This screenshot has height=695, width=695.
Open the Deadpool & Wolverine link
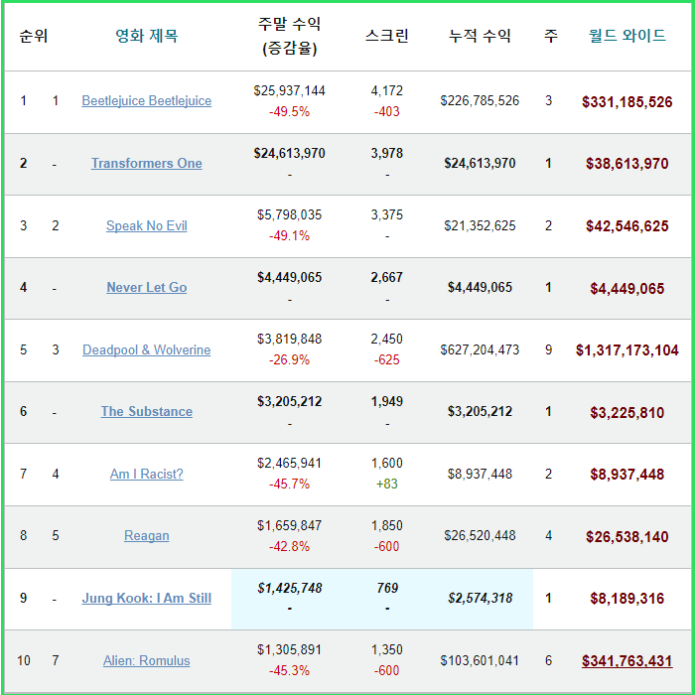(146, 349)
